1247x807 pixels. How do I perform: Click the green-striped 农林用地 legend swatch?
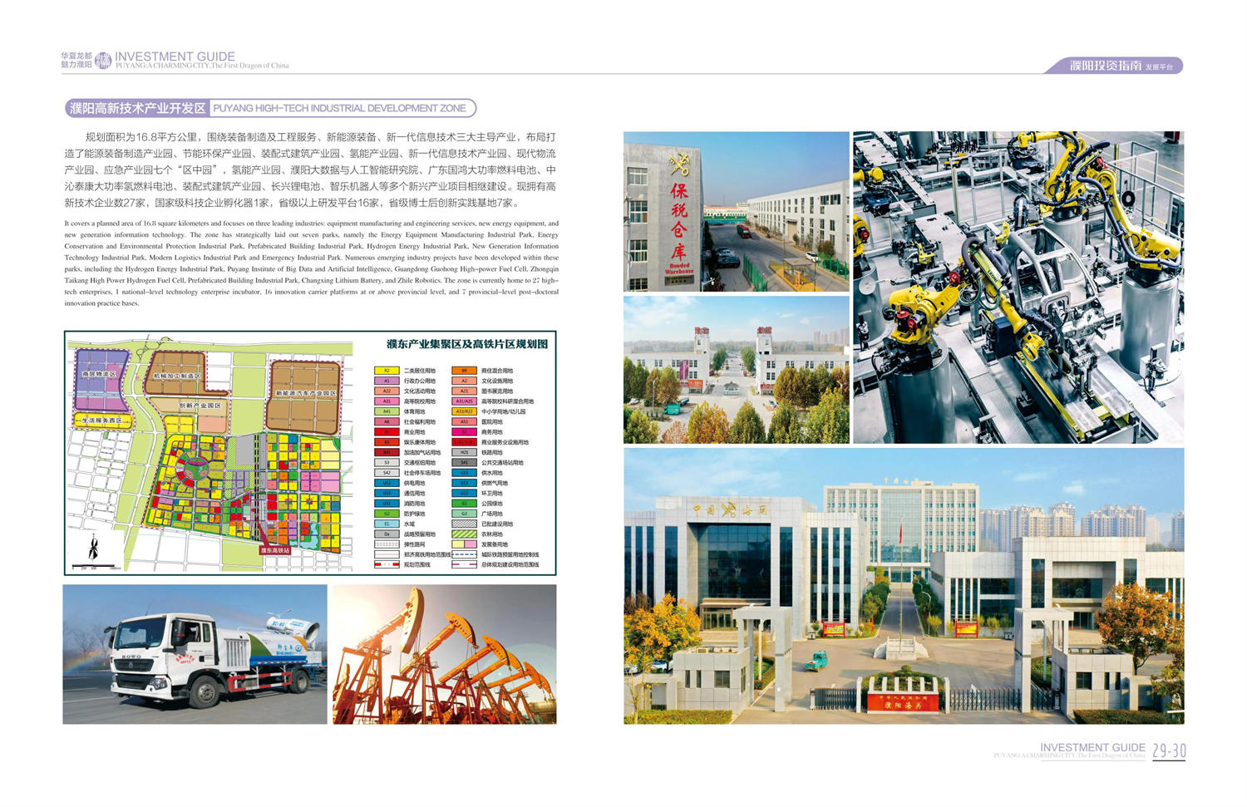click(x=464, y=534)
